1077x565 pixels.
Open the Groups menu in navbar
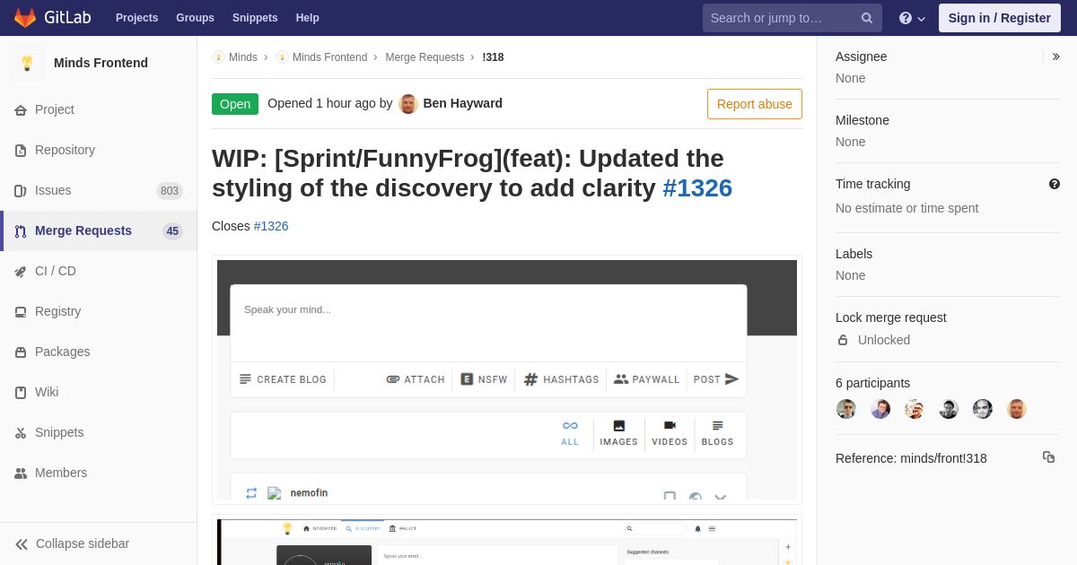point(195,18)
